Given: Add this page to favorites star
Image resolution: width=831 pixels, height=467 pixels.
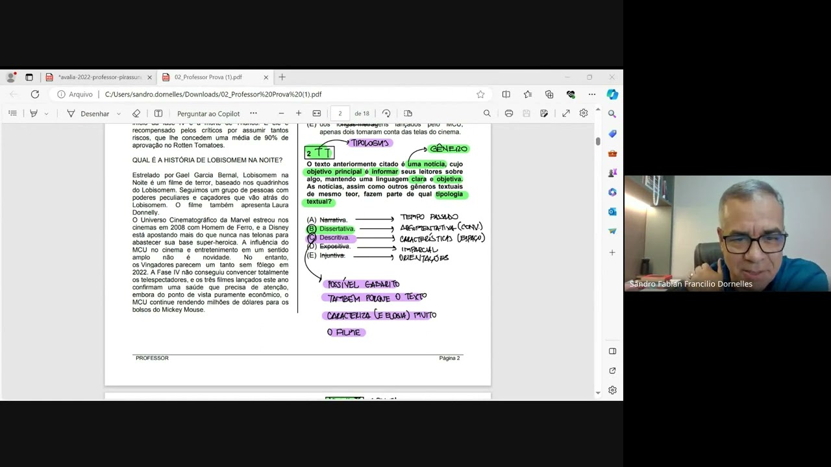Looking at the screenshot, I should (x=480, y=94).
